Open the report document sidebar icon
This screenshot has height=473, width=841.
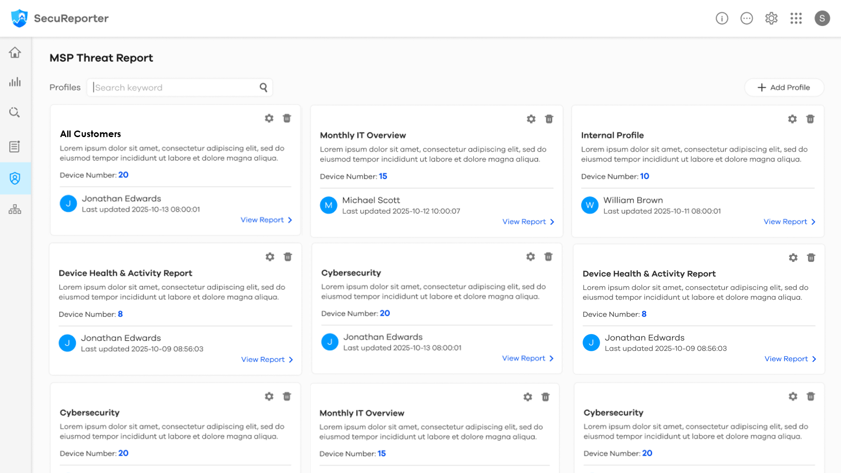[x=15, y=146]
